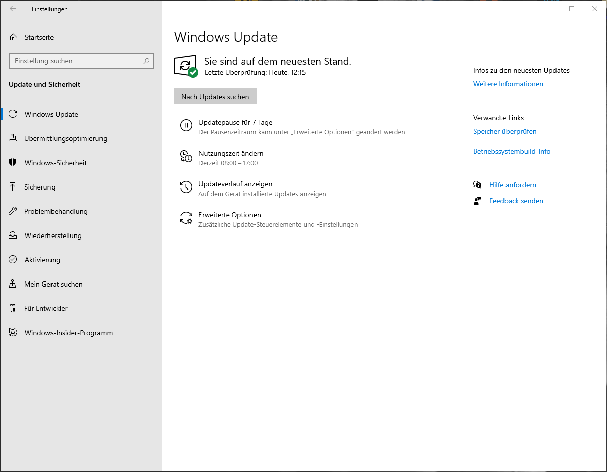The height and width of the screenshot is (472, 607).
Task: Click the Sicherung upload arrow icon
Action: [x=13, y=187]
